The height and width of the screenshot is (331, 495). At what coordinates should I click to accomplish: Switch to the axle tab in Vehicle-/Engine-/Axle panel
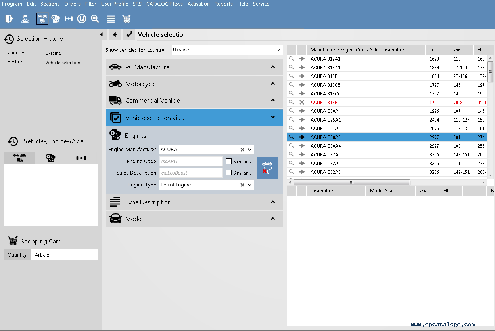81,158
